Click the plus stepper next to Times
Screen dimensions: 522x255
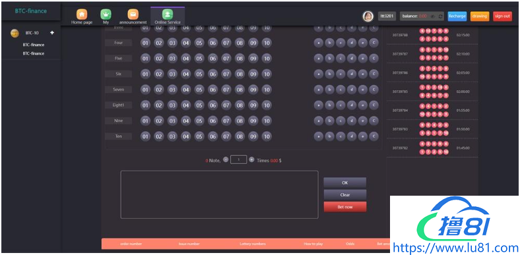click(x=251, y=159)
